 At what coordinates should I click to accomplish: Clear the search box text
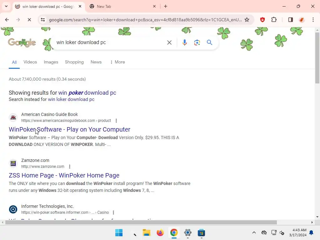pos(169,42)
